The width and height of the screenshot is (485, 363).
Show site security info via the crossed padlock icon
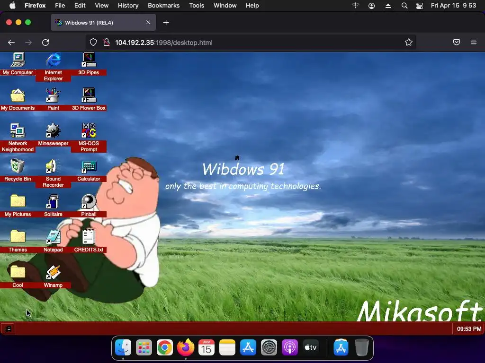coord(107,42)
